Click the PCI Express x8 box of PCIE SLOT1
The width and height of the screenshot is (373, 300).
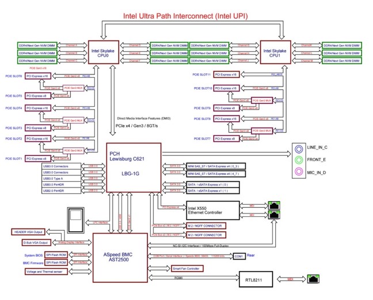pyautogui.click(x=37, y=158)
